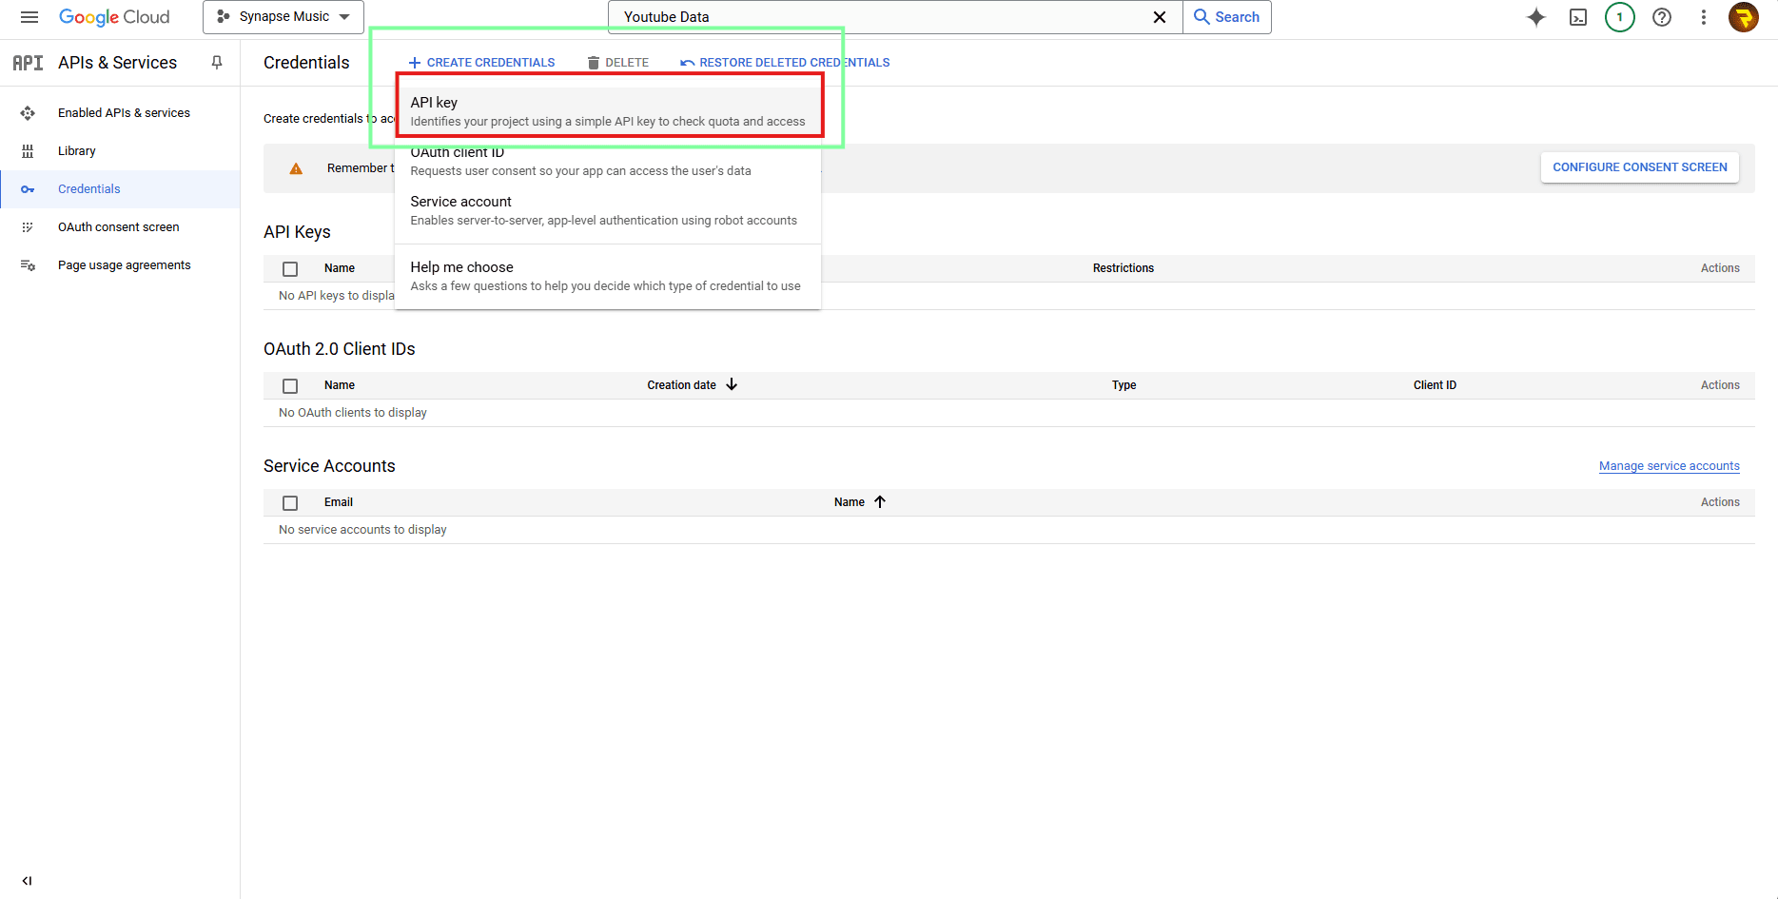The image size is (1778, 899).
Task: Toggle the Create Credentials dropdown
Action: [481, 63]
